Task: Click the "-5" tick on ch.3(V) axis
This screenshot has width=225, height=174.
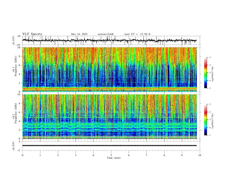Action: 19,150
